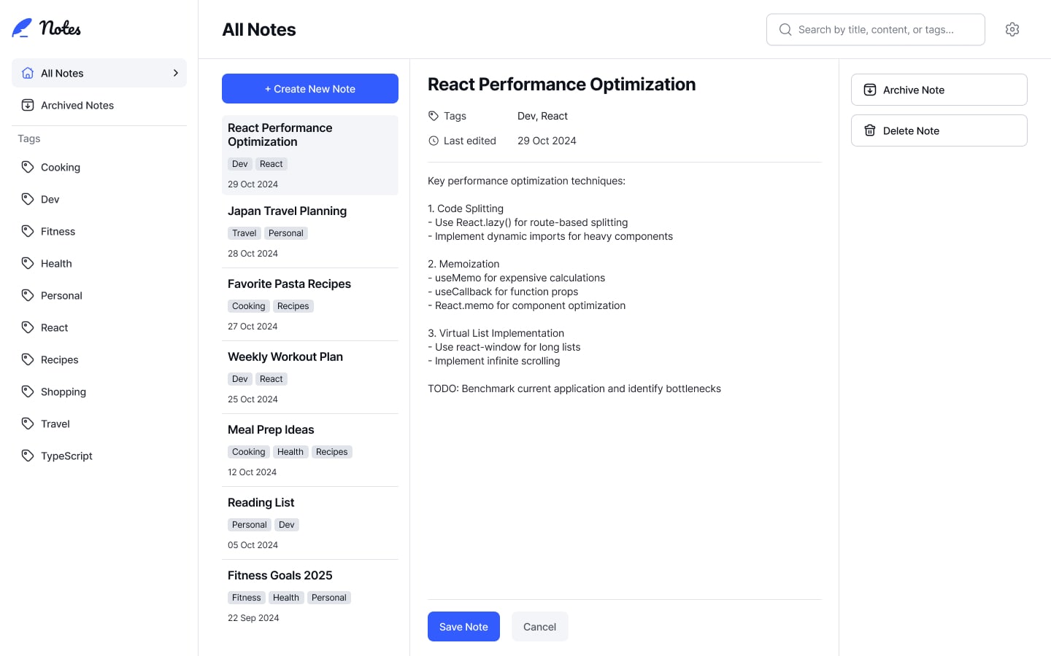Click the clock icon beside Last edited
1051x656 pixels.
click(x=434, y=140)
